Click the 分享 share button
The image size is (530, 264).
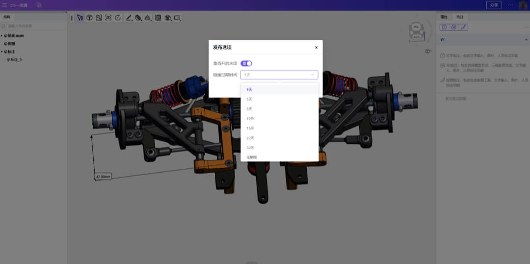tap(494, 5)
